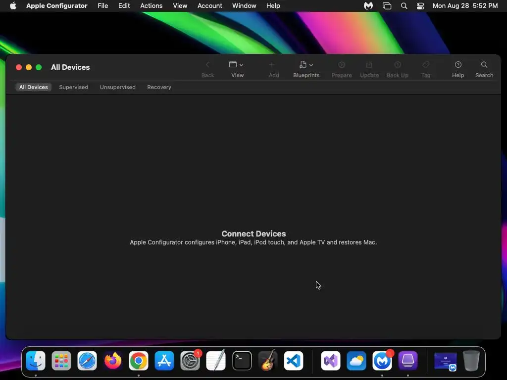Switch to the Supervised tab

(73, 87)
